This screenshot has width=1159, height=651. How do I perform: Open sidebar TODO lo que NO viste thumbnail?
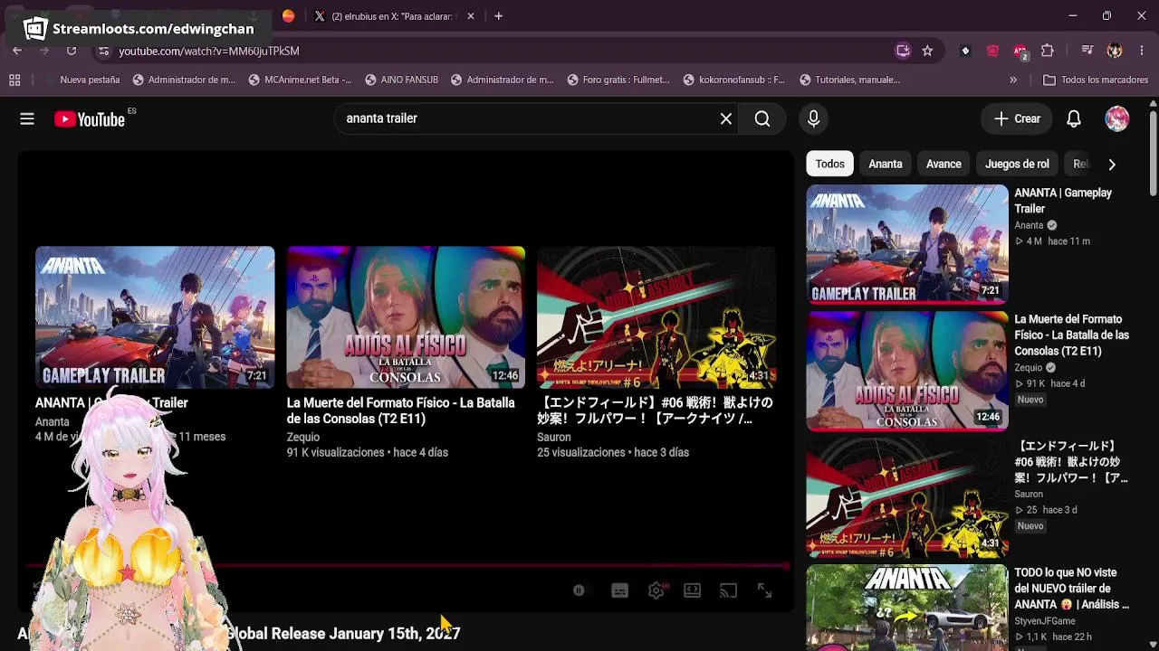[907, 608]
